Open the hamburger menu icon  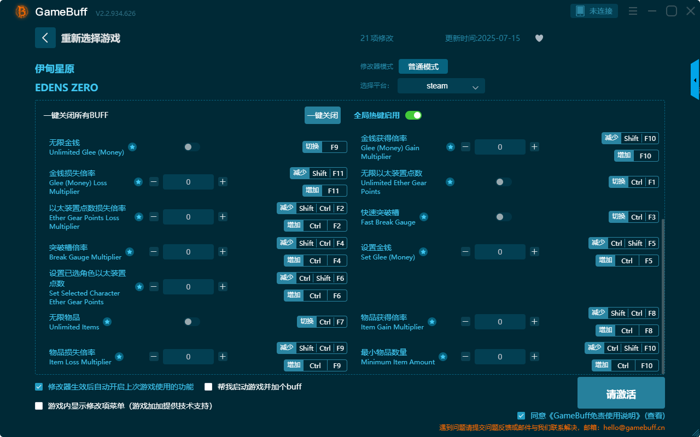click(x=633, y=11)
